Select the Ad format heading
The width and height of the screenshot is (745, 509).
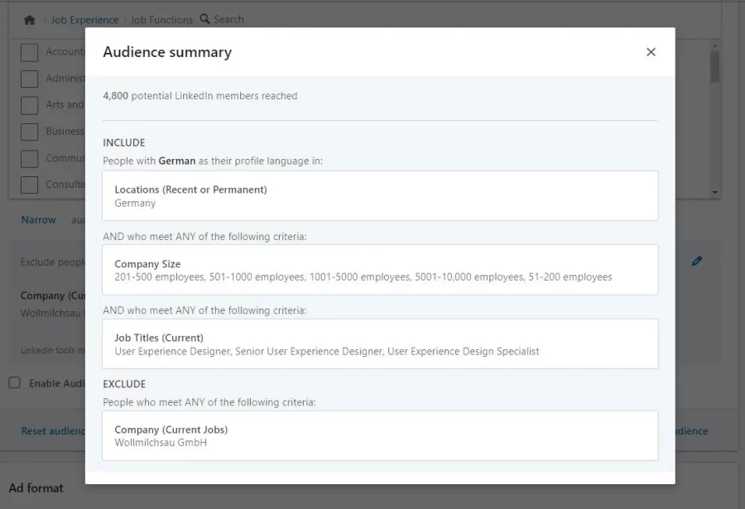36,488
